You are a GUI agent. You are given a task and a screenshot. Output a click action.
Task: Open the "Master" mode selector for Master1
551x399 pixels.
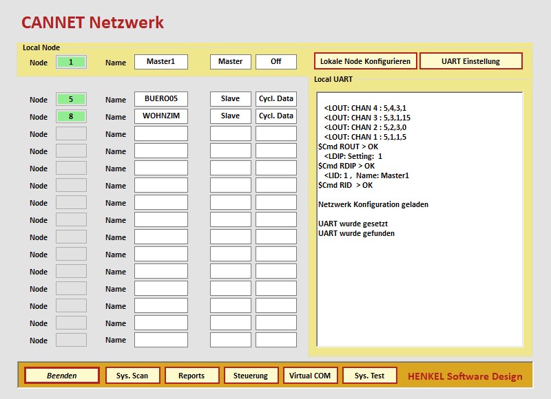[x=230, y=61]
